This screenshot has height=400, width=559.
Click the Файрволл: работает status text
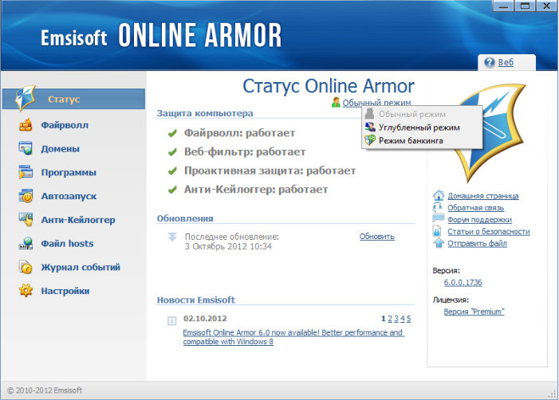tap(239, 133)
